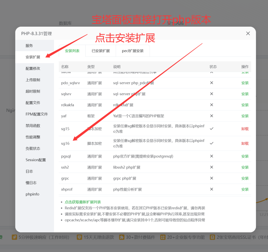This screenshot has height=252, width=268.
Task: Install the yaf extension
Action: coord(245,116)
